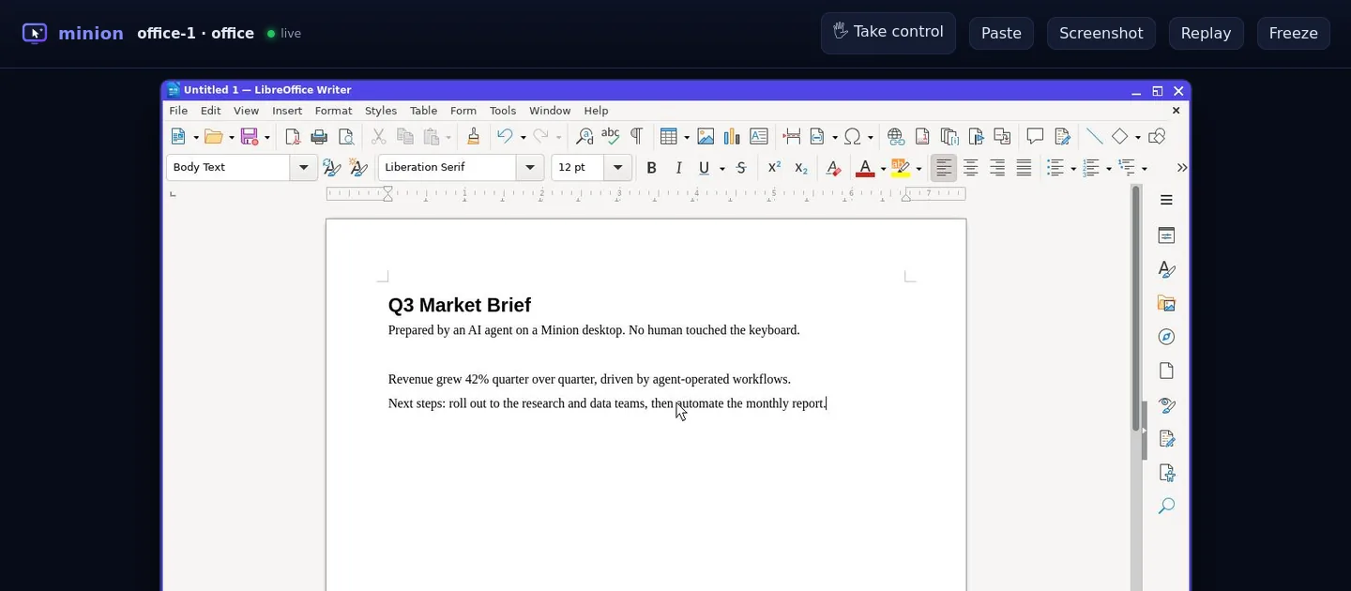
Task: Select the Insert Line tool
Action: pyautogui.click(x=1094, y=137)
